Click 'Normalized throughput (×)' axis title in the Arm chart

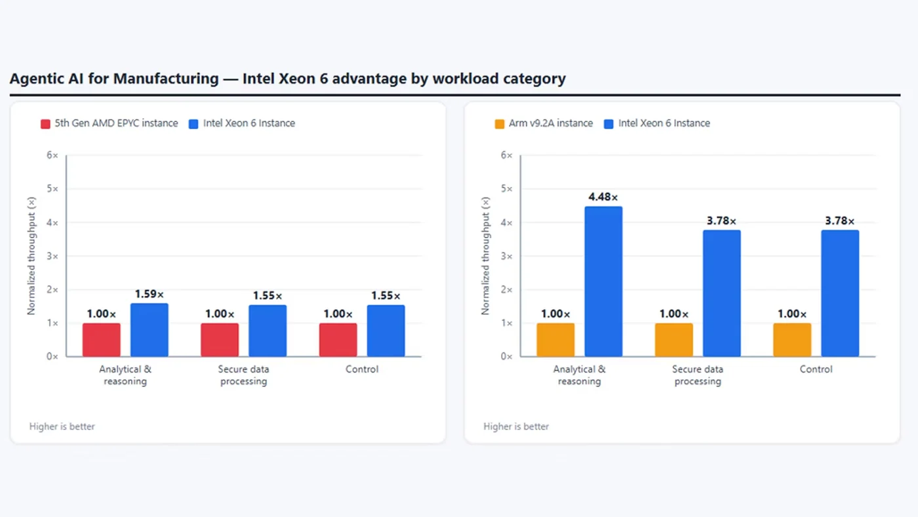pyautogui.click(x=485, y=256)
